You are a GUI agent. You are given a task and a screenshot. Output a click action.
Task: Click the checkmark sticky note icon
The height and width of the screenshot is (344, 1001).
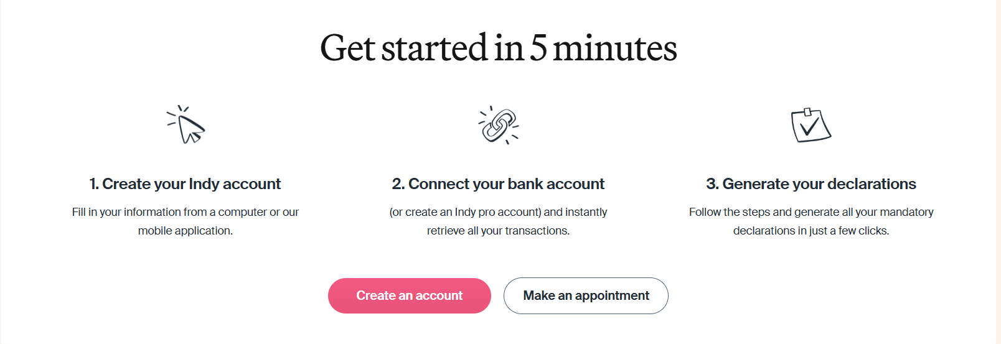click(811, 125)
